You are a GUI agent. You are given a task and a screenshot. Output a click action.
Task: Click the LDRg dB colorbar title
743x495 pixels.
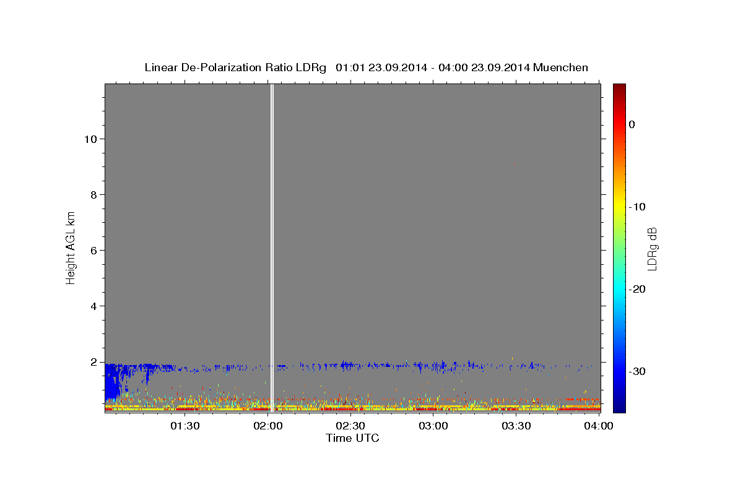[x=652, y=249]
